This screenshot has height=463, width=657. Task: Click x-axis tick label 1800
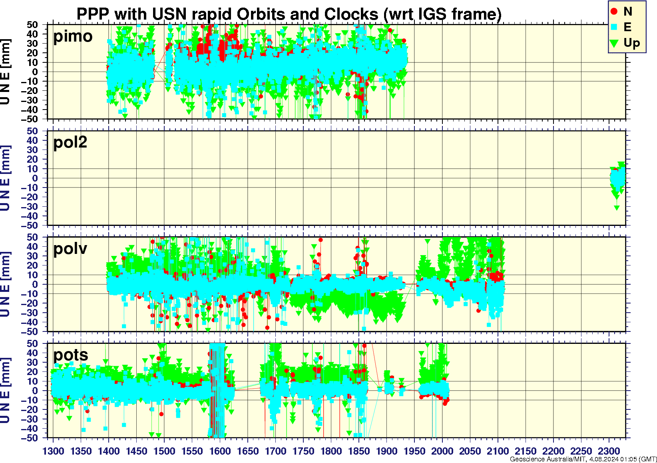[331, 451]
